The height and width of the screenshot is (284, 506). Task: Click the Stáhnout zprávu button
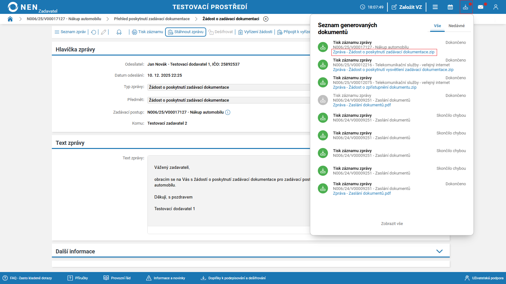coord(186,32)
